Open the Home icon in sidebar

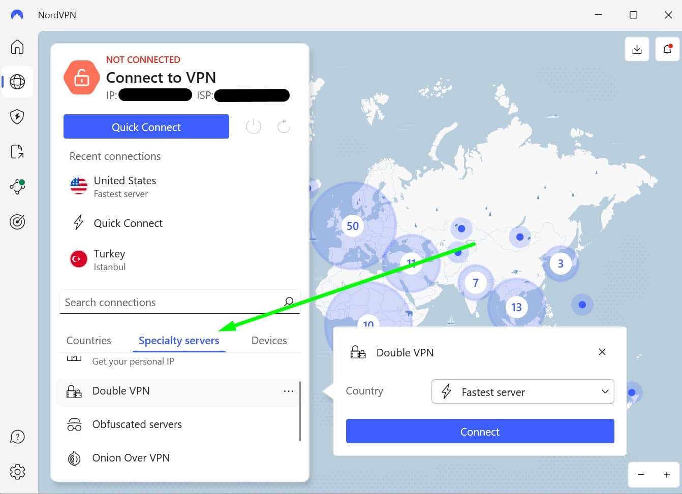pyautogui.click(x=17, y=47)
